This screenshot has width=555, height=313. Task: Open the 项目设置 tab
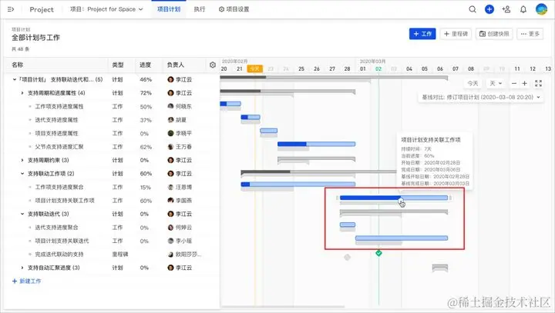(234, 9)
